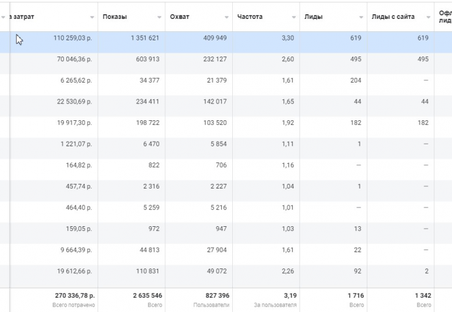Image resolution: width=452 pixels, height=312 pixels.
Task: Select the row with 70 046,36 р. spend
Action: tap(226, 64)
